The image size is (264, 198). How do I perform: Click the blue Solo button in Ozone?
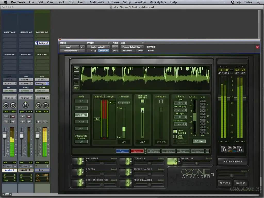pos(122,151)
